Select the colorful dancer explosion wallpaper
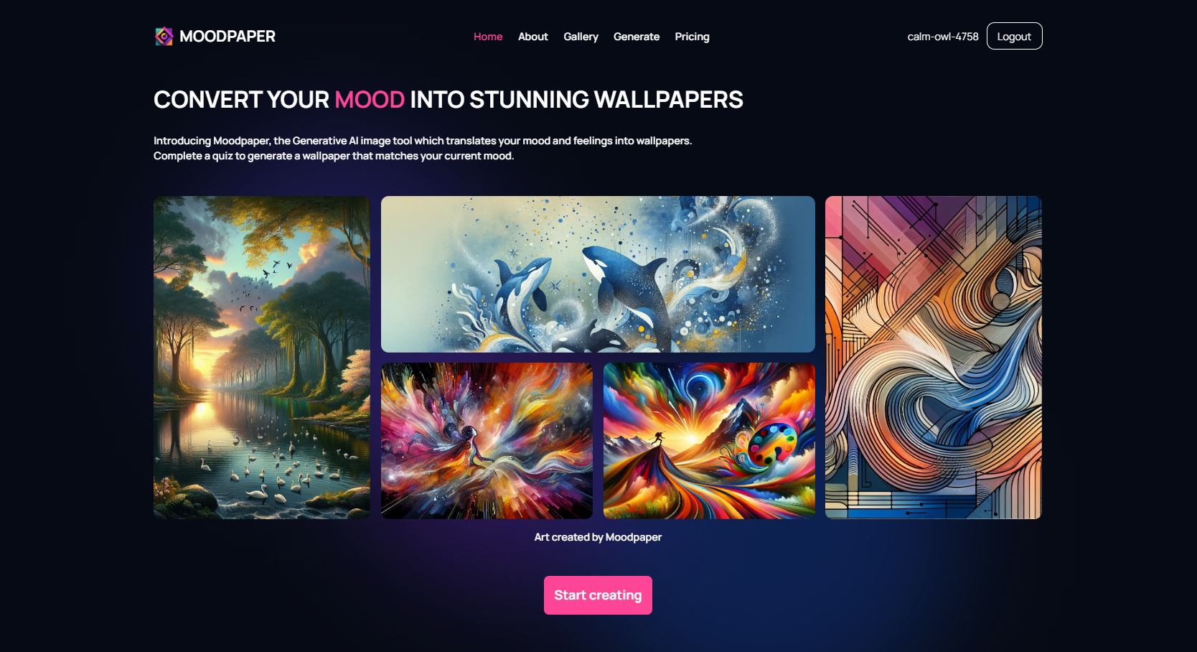Image resolution: width=1197 pixels, height=652 pixels. click(x=487, y=441)
